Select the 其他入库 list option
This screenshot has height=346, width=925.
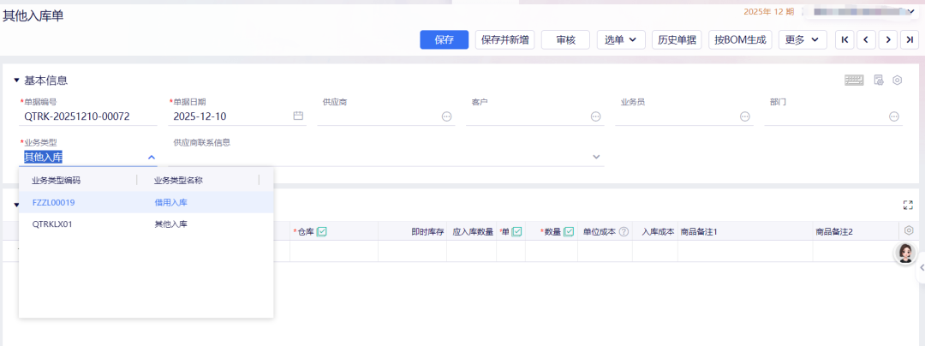pos(171,224)
